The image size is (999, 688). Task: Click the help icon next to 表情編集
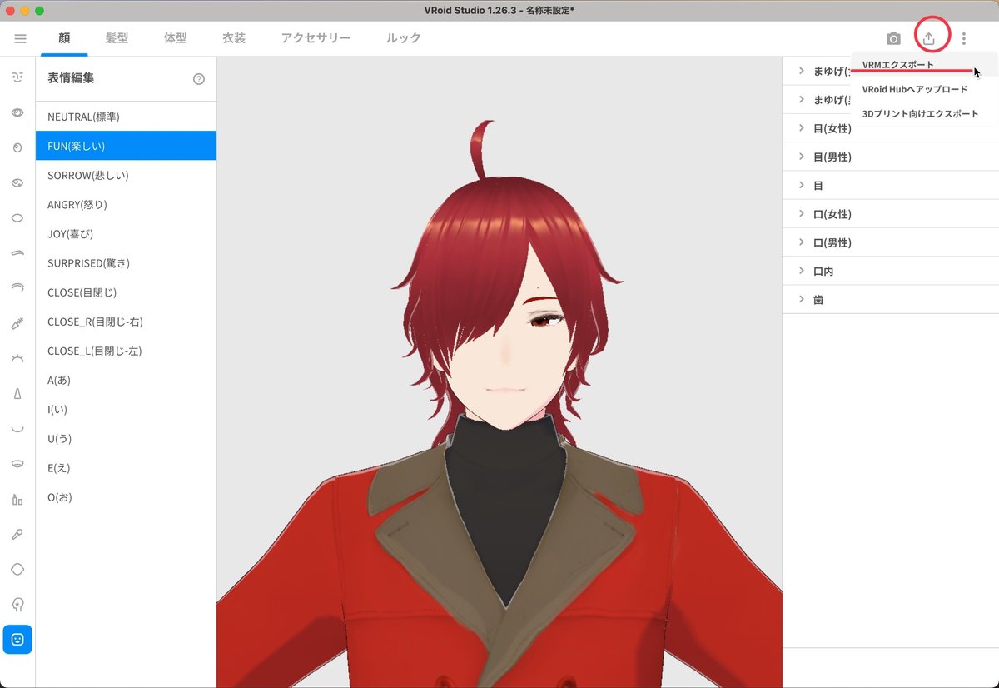click(x=198, y=78)
